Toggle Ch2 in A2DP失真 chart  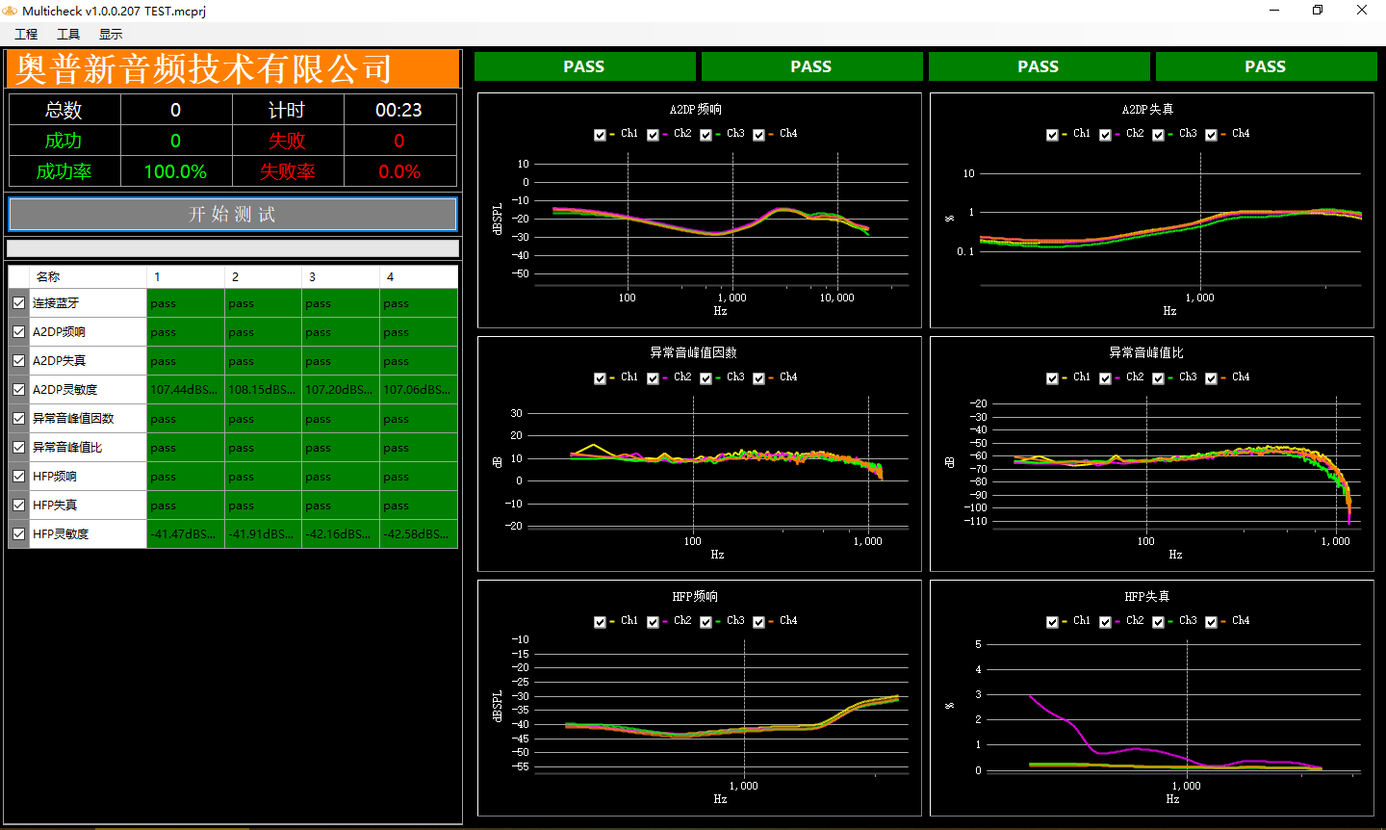pos(1105,135)
